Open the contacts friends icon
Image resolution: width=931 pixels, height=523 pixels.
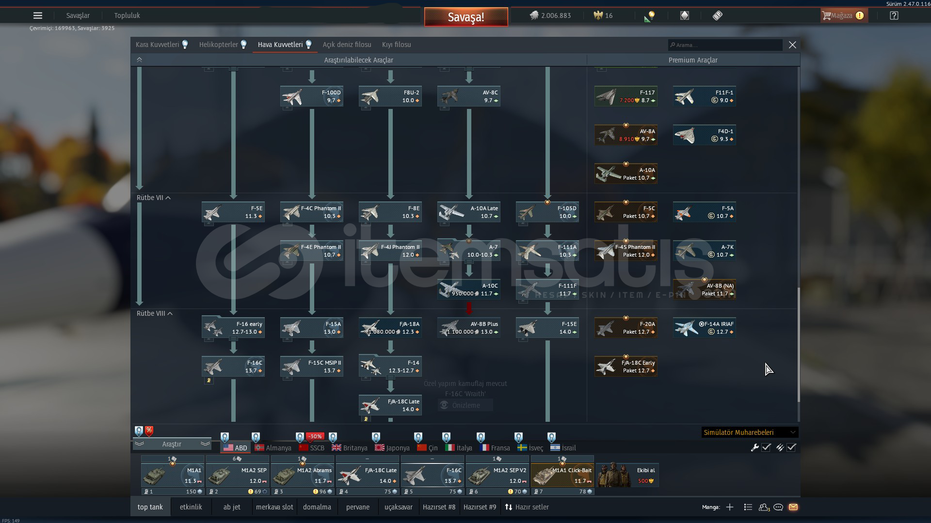click(764, 507)
